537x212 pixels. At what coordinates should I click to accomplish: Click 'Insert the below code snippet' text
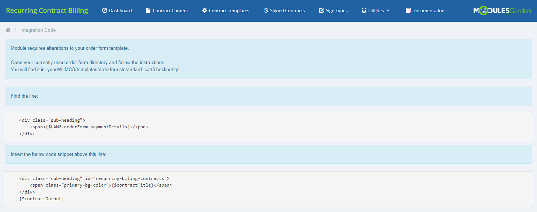point(58,154)
